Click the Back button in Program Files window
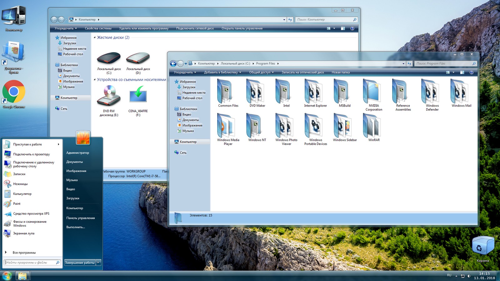Image resolution: width=500 pixels, height=281 pixels. [173, 64]
